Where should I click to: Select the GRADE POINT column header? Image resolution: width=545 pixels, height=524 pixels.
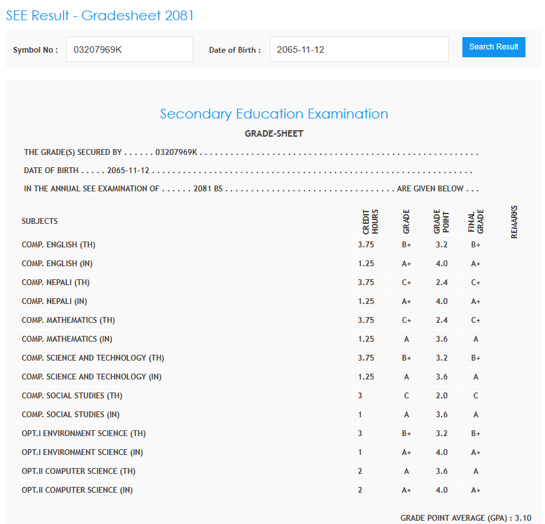pos(441,222)
